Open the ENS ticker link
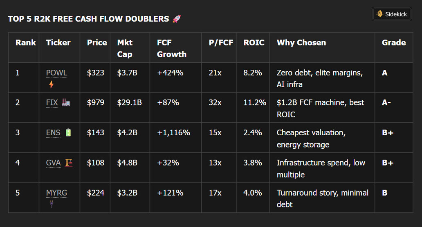 (53, 132)
